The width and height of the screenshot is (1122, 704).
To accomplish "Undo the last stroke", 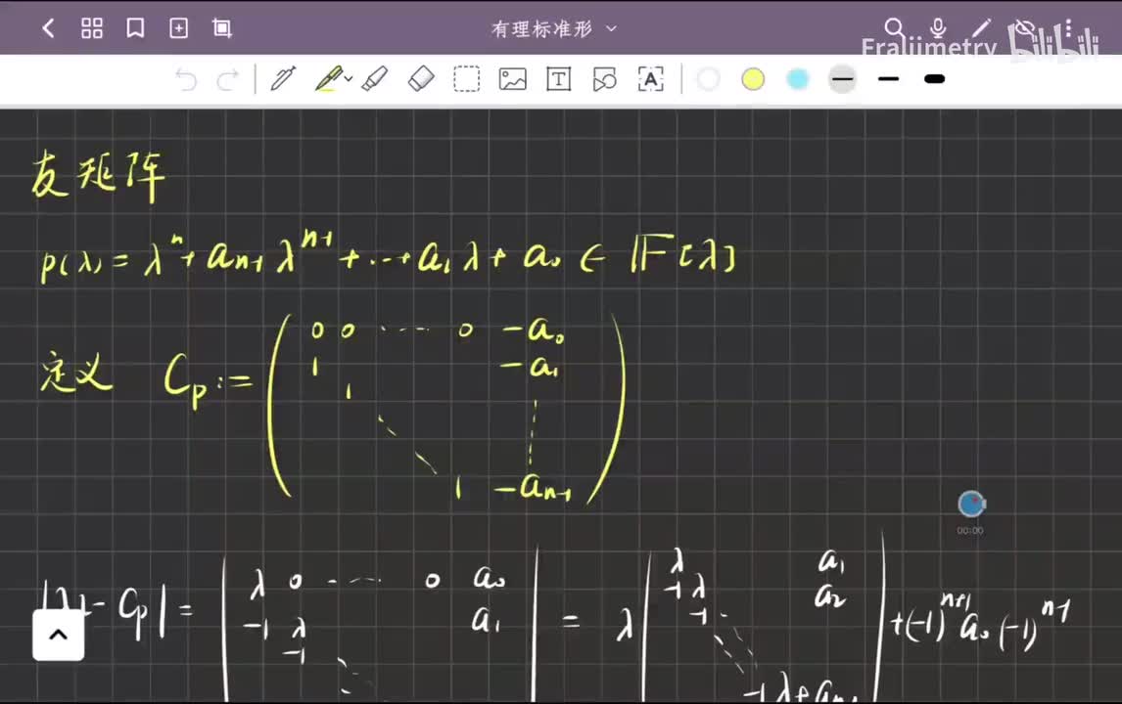I will pos(186,79).
